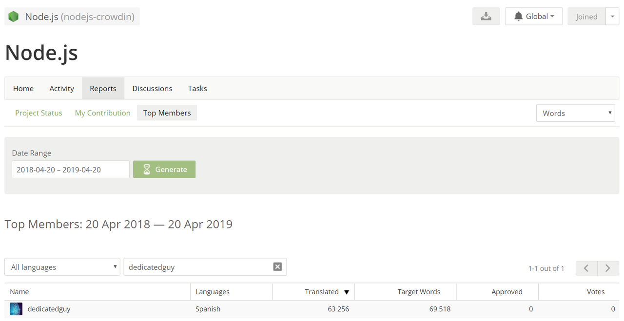Click the download tray icon button
Viewport: 624px width, 321px height.
pos(486,16)
